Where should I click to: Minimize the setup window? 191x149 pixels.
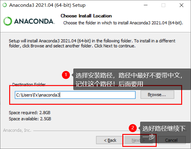tap(146, 5)
